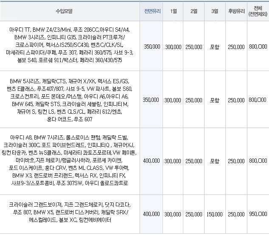This screenshot has width=269, height=235.
Task: Click the highlighted 전면유리 column header
Action: tap(152, 11)
